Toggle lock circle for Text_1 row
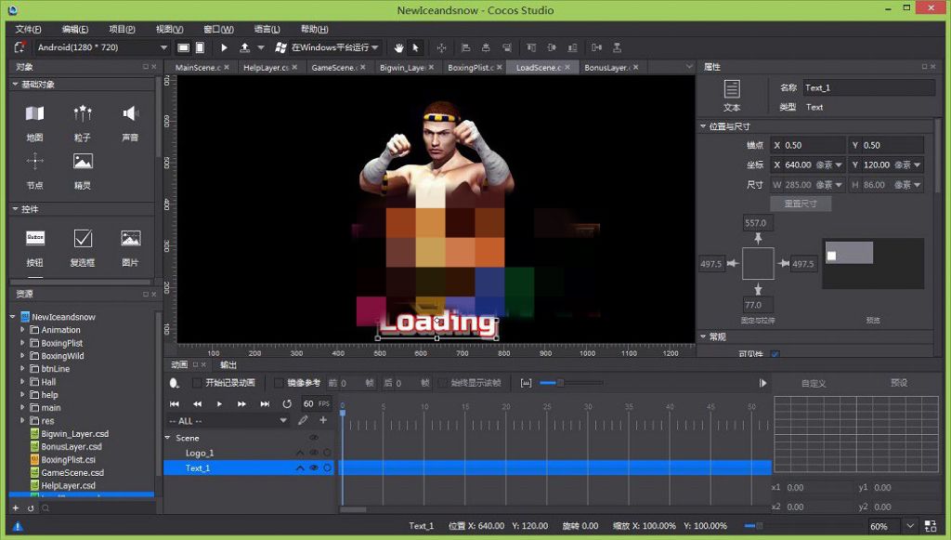 [x=328, y=468]
